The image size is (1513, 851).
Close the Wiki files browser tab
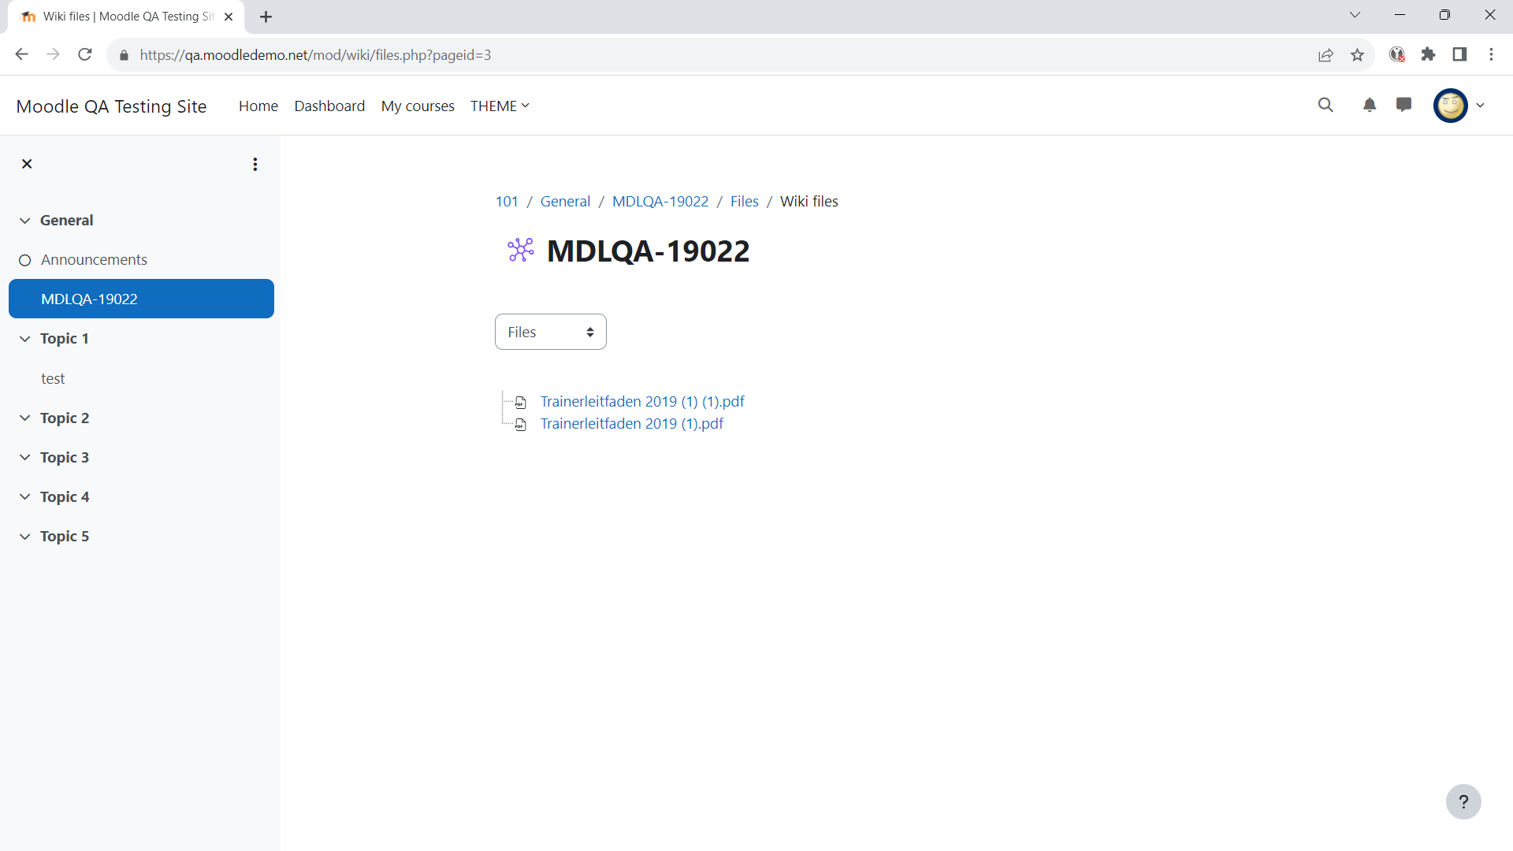click(229, 17)
